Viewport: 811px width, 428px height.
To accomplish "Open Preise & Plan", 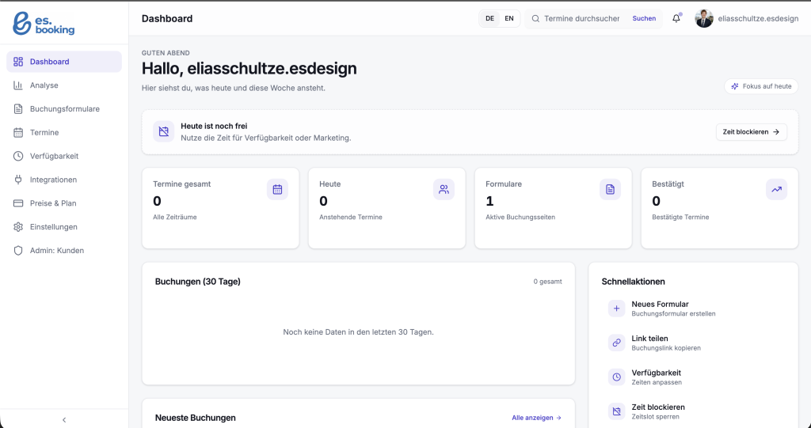I will [64, 203].
